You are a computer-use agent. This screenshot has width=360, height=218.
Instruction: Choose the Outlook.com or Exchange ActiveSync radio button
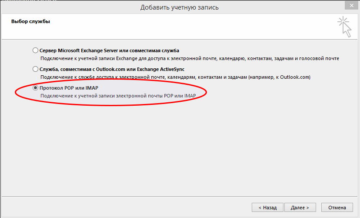pyautogui.click(x=35, y=69)
